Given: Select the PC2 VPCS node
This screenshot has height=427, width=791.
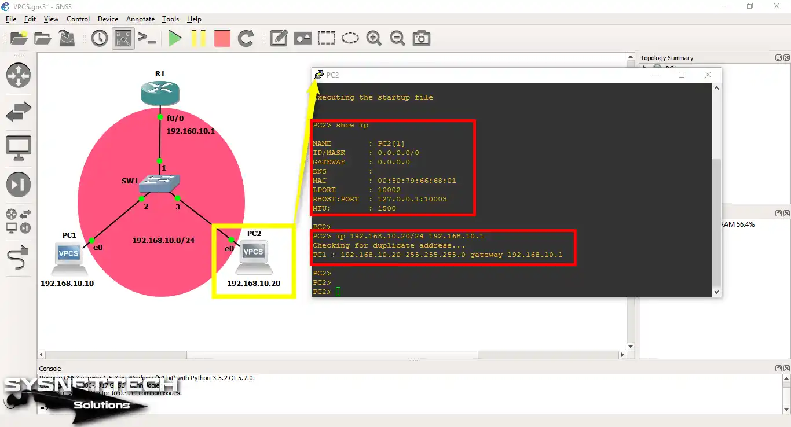Looking at the screenshot, I should tap(253, 257).
